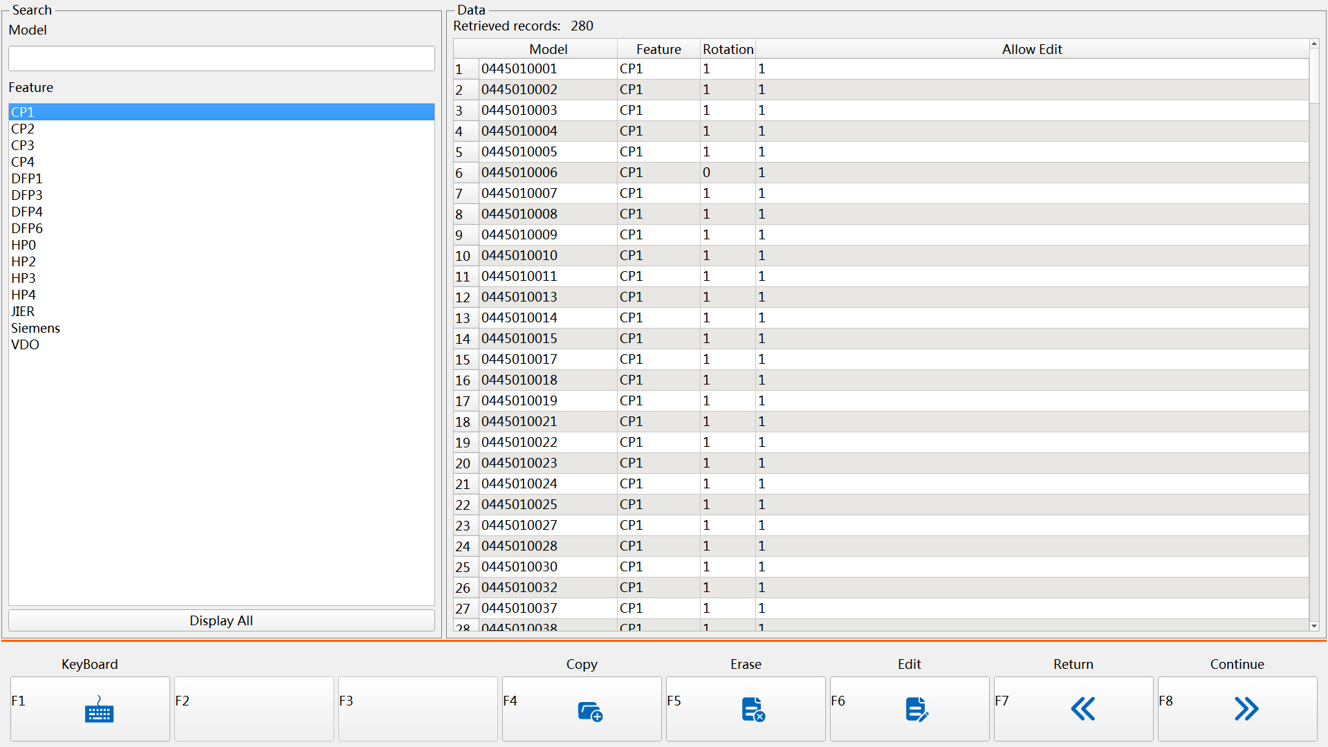Type-focus the Model search input field
The height and width of the screenshot is (747, 1328).
point(221,59)
